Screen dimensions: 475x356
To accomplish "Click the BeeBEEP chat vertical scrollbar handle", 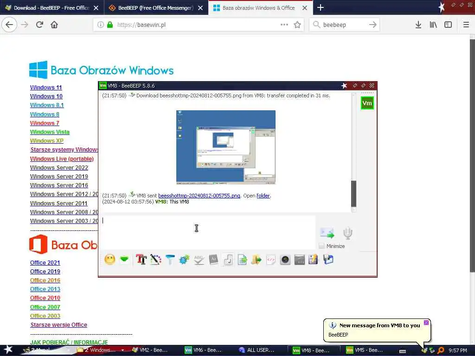I will click(x=353, y=193).
